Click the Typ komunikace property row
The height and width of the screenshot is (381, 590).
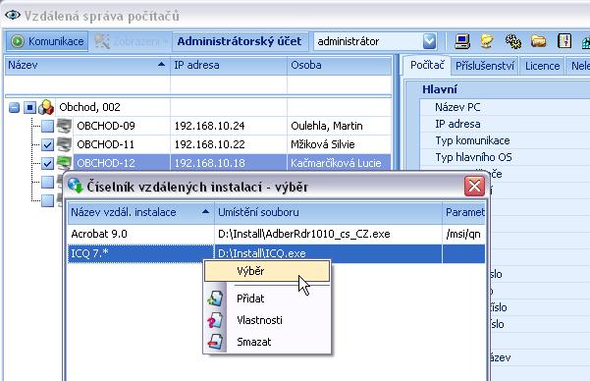(x=506, y=140)
